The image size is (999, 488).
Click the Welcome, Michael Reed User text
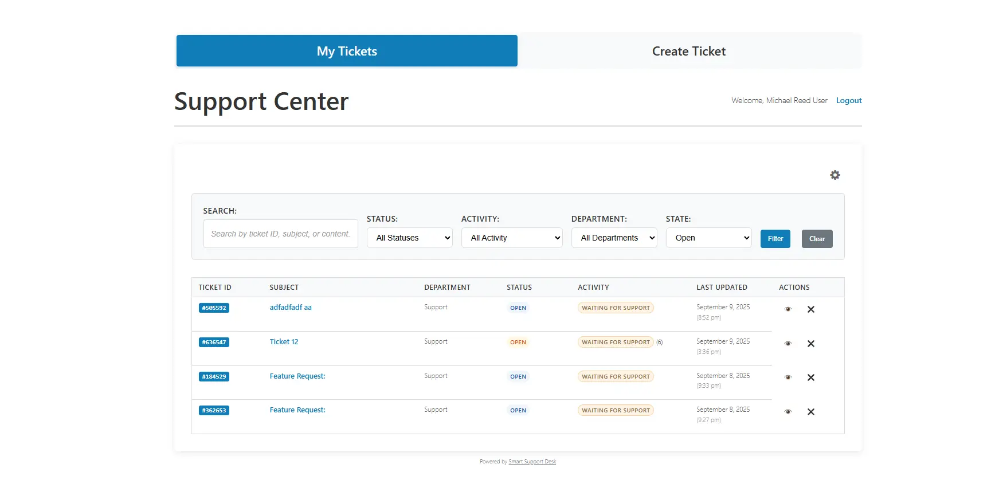[779, 101]
